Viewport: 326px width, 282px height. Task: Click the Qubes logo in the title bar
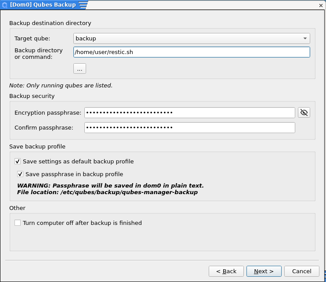(4, 5)
